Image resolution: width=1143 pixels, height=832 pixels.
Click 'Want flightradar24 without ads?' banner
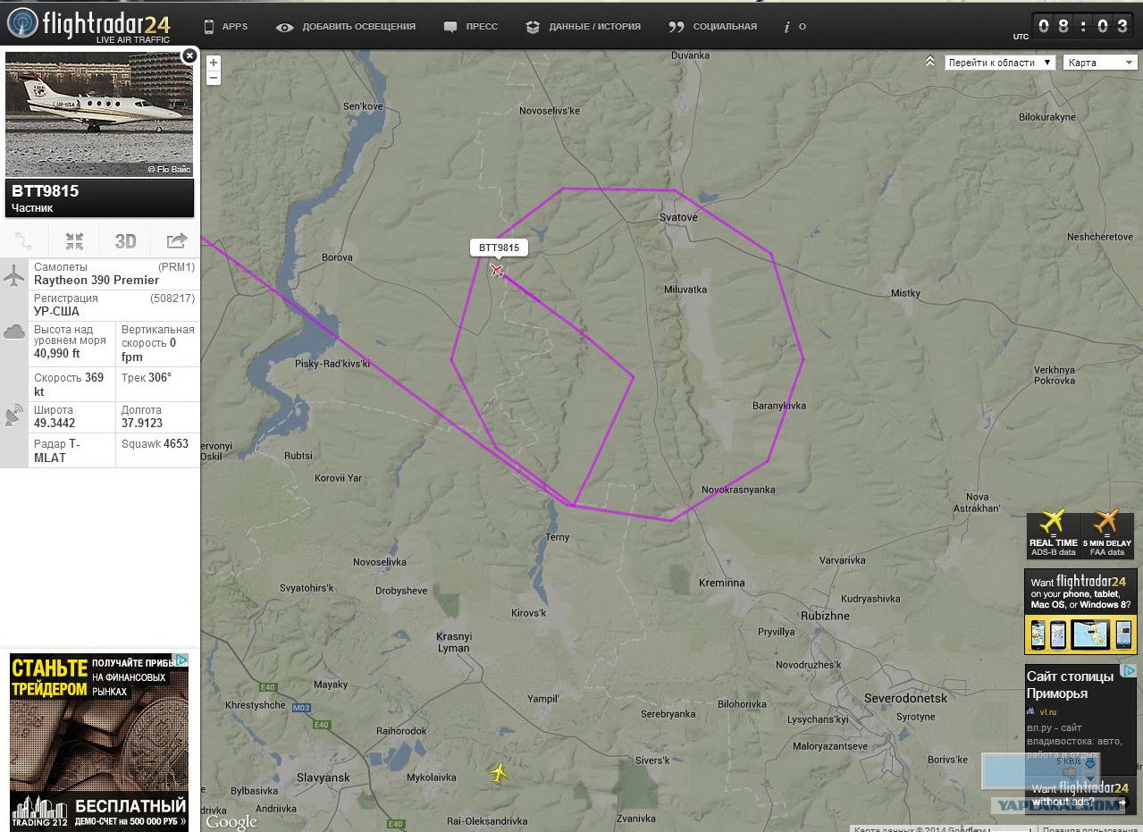tap(1080, 794)
